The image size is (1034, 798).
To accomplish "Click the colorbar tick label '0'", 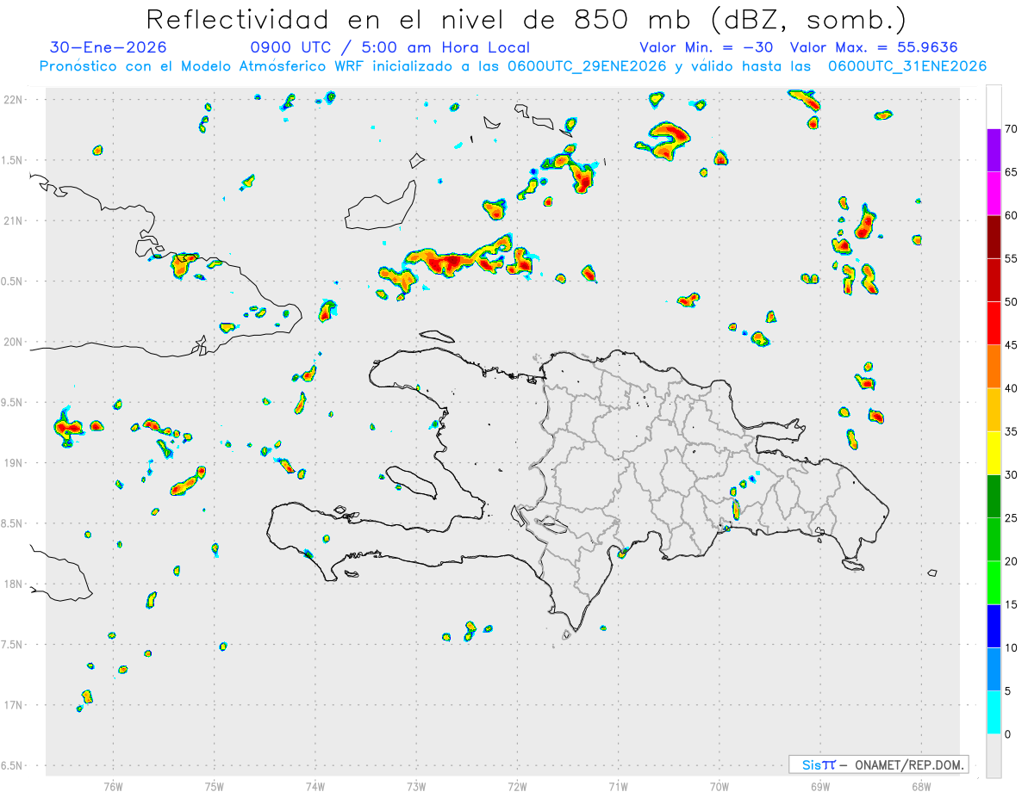I will click(1008, 734).
